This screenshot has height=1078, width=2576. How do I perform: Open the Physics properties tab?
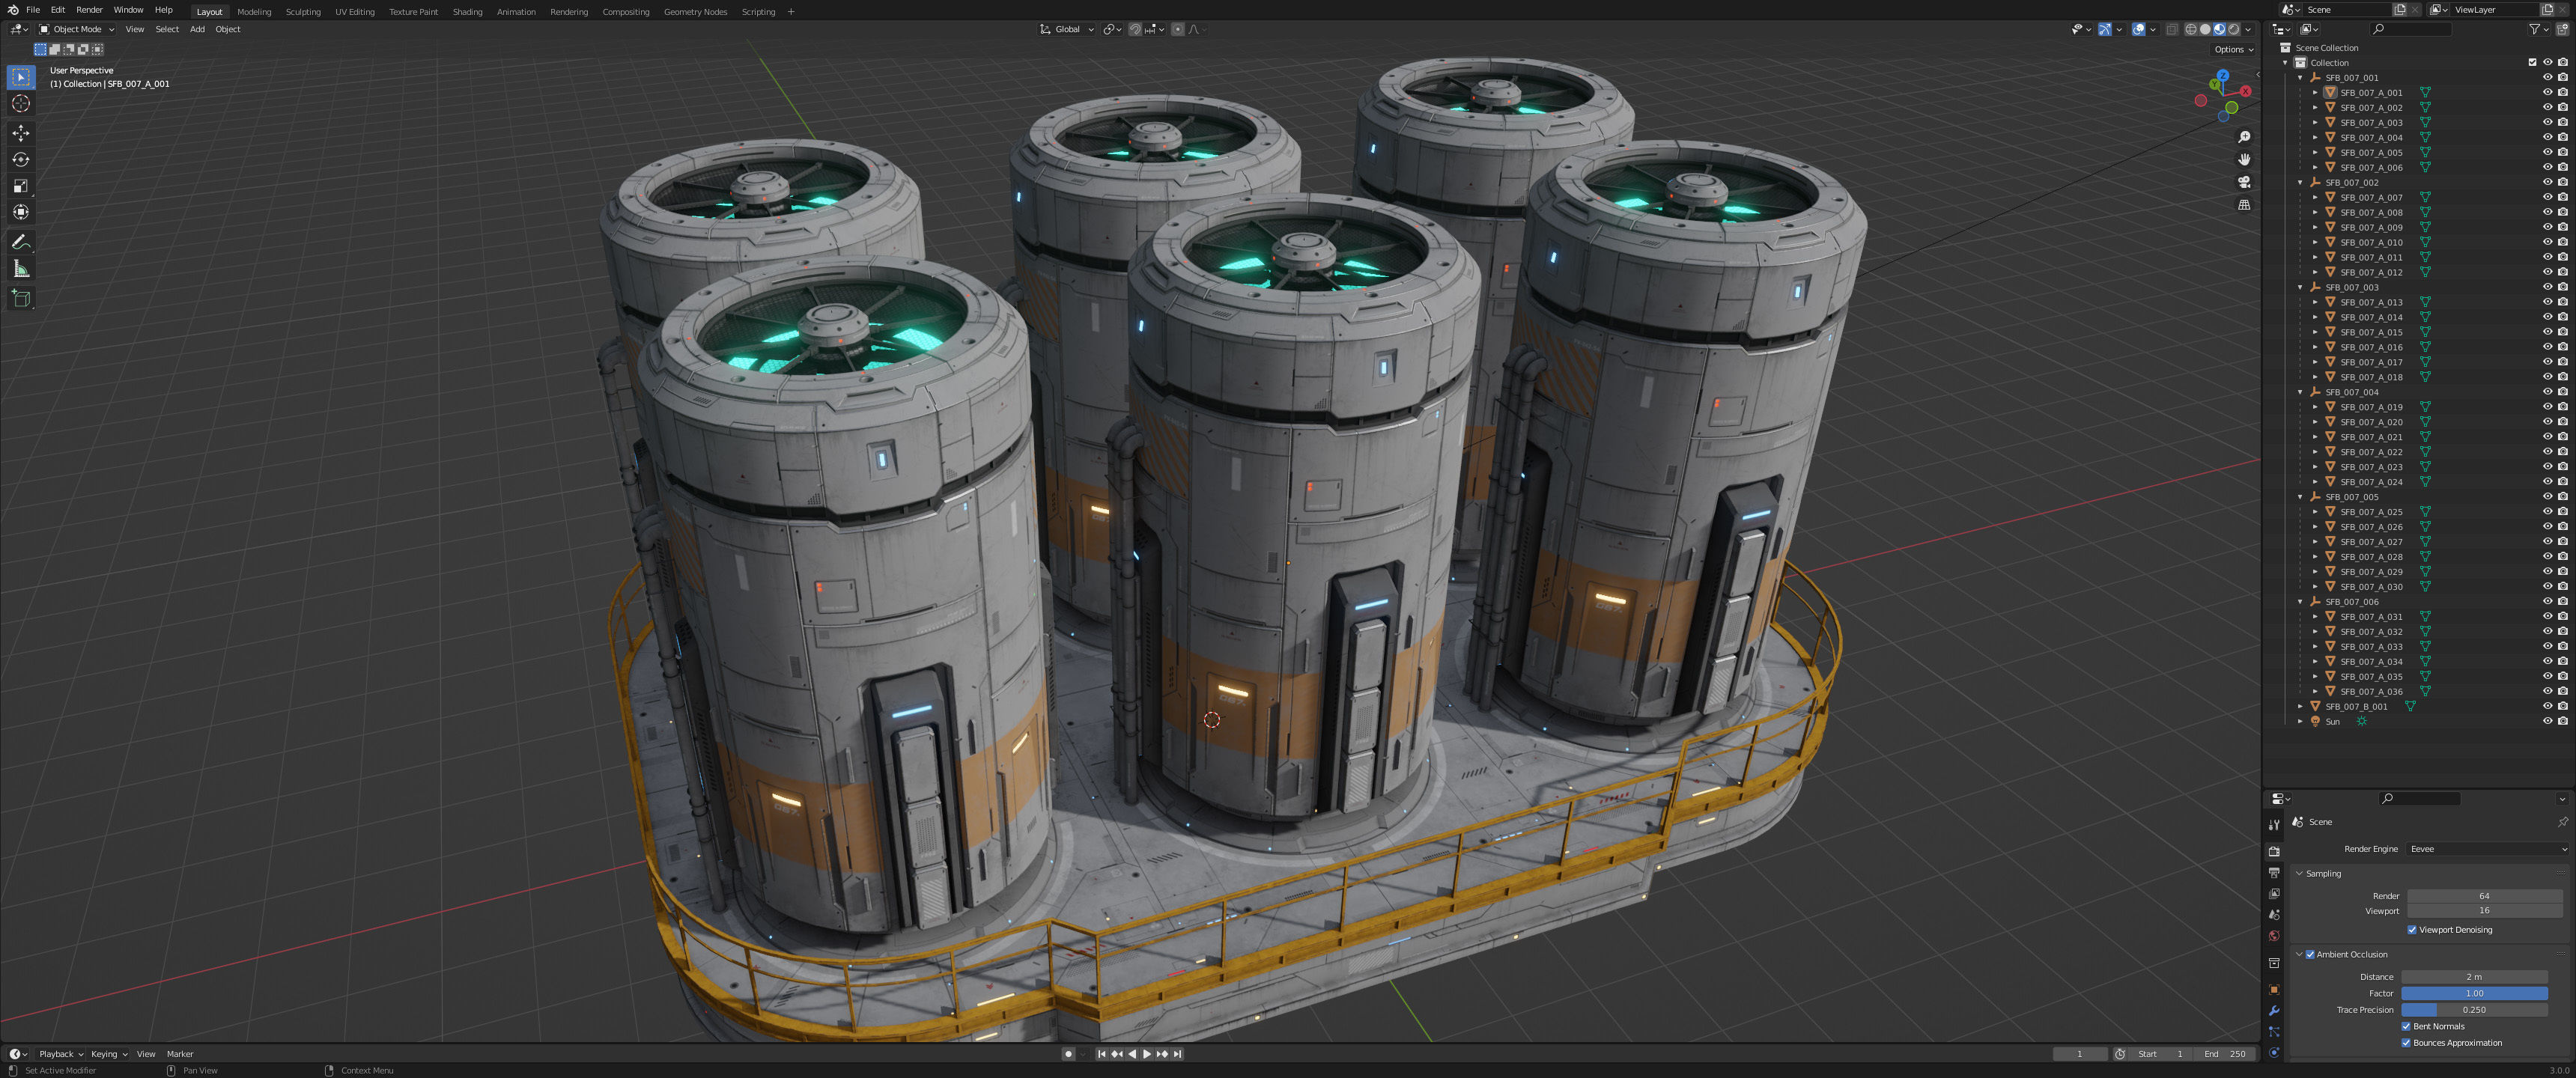pos(2274,1052)
